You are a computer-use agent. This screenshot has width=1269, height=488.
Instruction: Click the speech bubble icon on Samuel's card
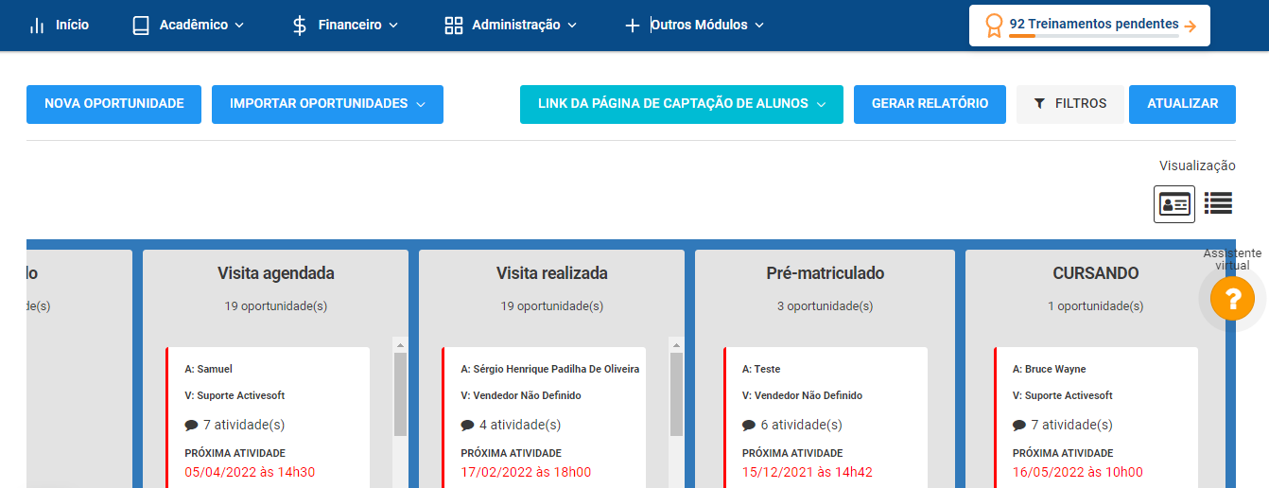tap(191, 426)
